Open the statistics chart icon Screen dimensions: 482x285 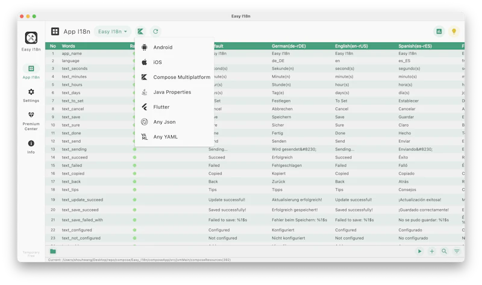[439, 31]
